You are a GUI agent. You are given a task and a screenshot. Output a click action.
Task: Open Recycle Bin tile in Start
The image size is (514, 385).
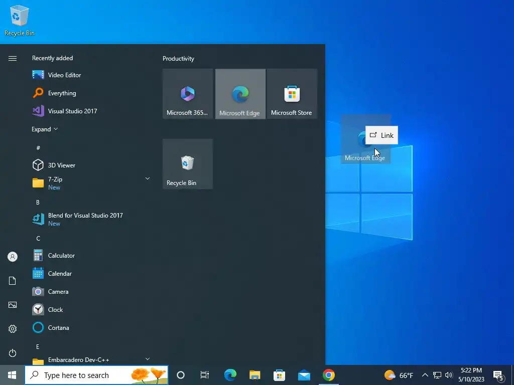point(188,164)
